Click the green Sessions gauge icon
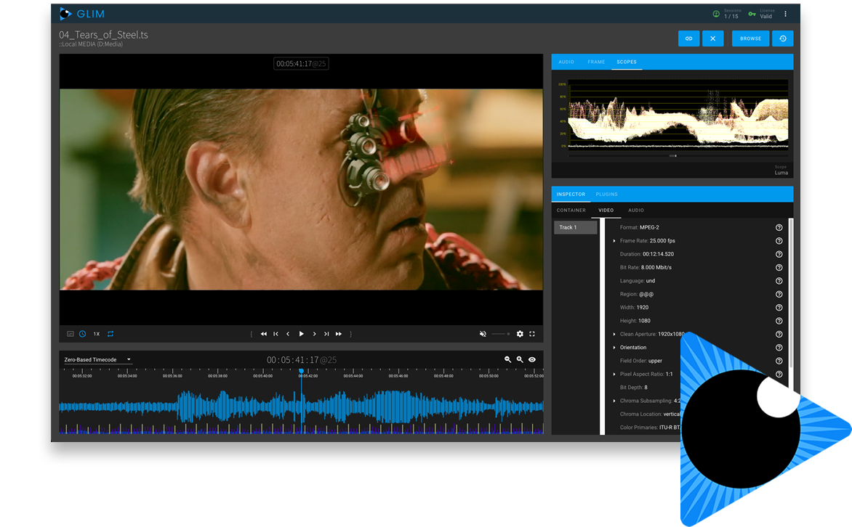The height and width of the screenshot is (527, 852). tap(716, 14)
